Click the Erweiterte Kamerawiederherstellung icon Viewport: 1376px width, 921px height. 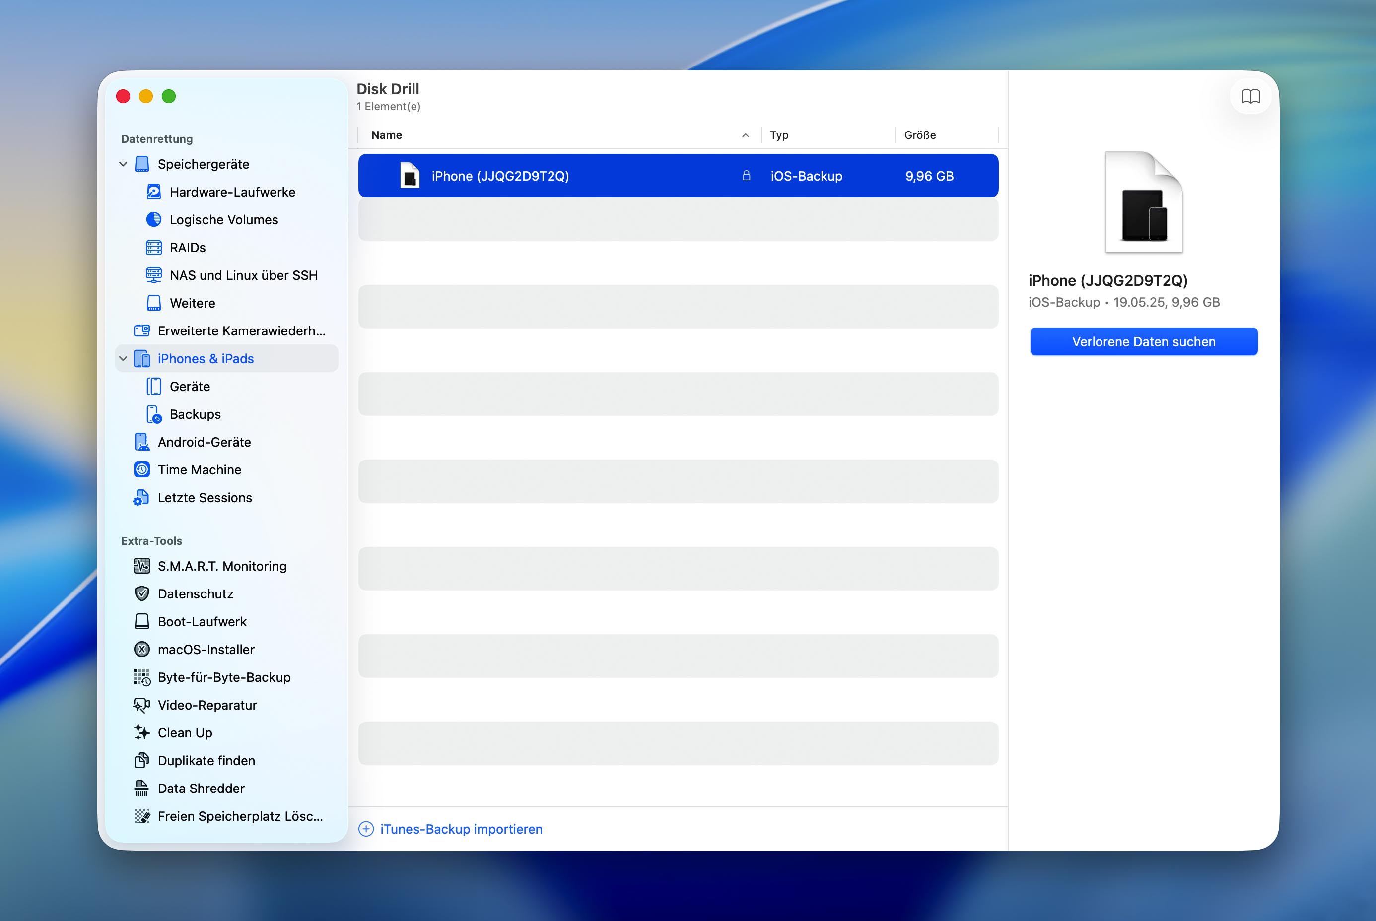click(x=142, y=330)
